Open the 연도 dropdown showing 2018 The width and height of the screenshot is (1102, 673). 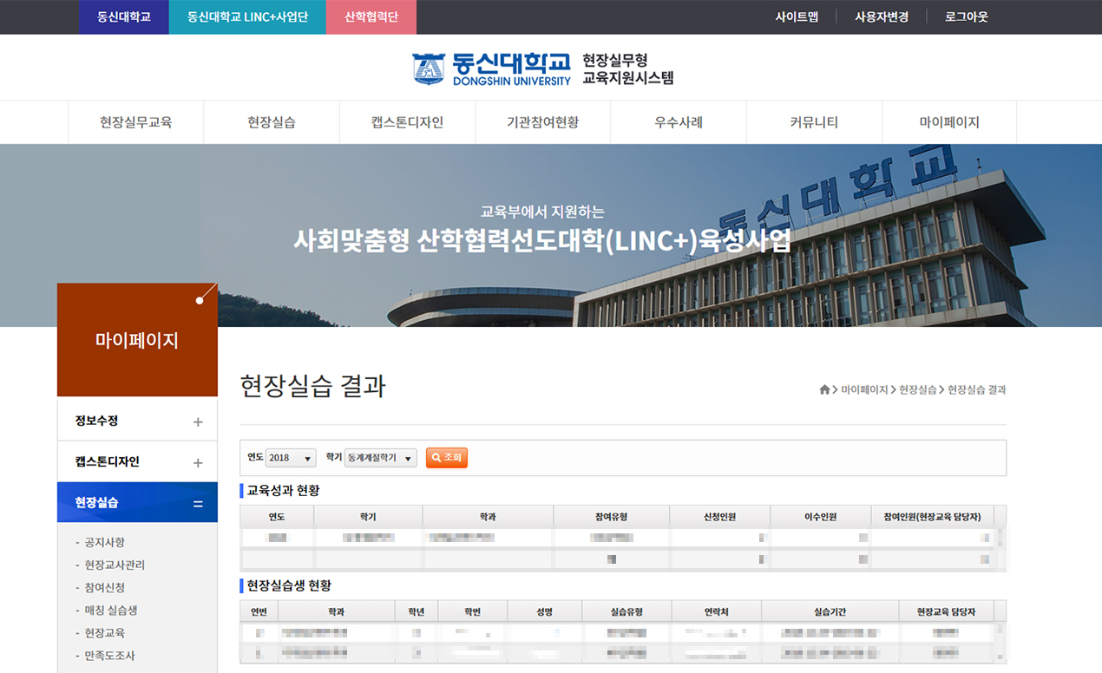[x=292, y=457]
